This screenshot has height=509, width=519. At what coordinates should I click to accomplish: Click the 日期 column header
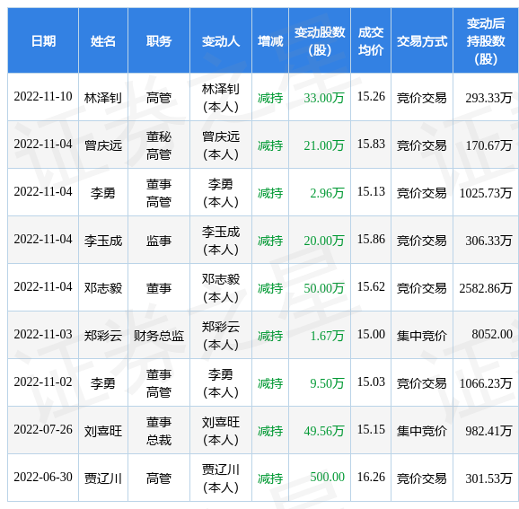coord(43,40)
